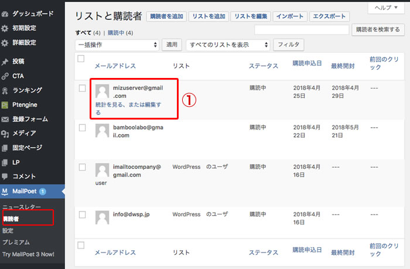Image resolution: width=410 pixels, height=269 pixels.
Task: Click the pushpin icon beside 投稿
Action: point(5,62)
